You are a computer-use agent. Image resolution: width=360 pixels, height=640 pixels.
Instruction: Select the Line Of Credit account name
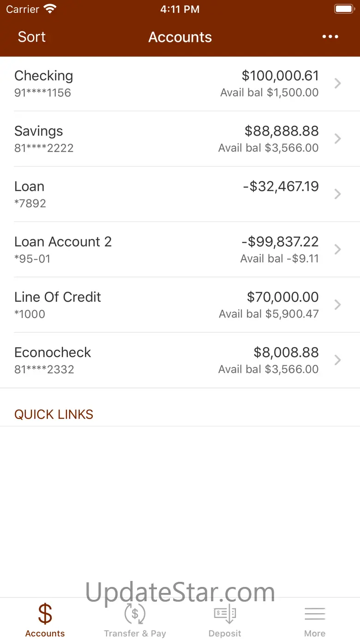coord(58,297)
